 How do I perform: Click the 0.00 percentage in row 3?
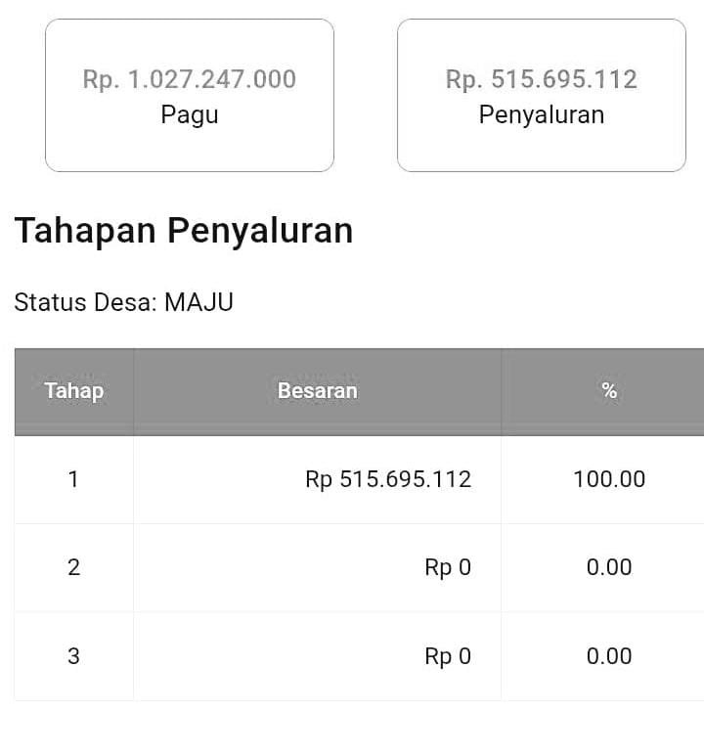point(609,656)
